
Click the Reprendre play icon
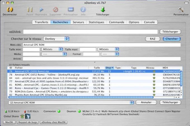pyautogui.click(x=41, y=9)
